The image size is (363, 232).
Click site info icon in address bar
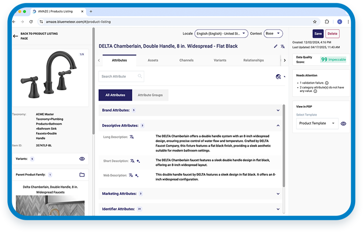pyautogui.click(x=41, y=22)
